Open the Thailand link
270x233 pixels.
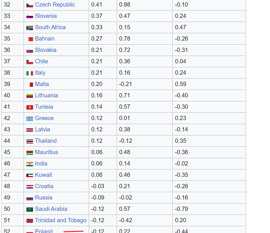point(46,141)
